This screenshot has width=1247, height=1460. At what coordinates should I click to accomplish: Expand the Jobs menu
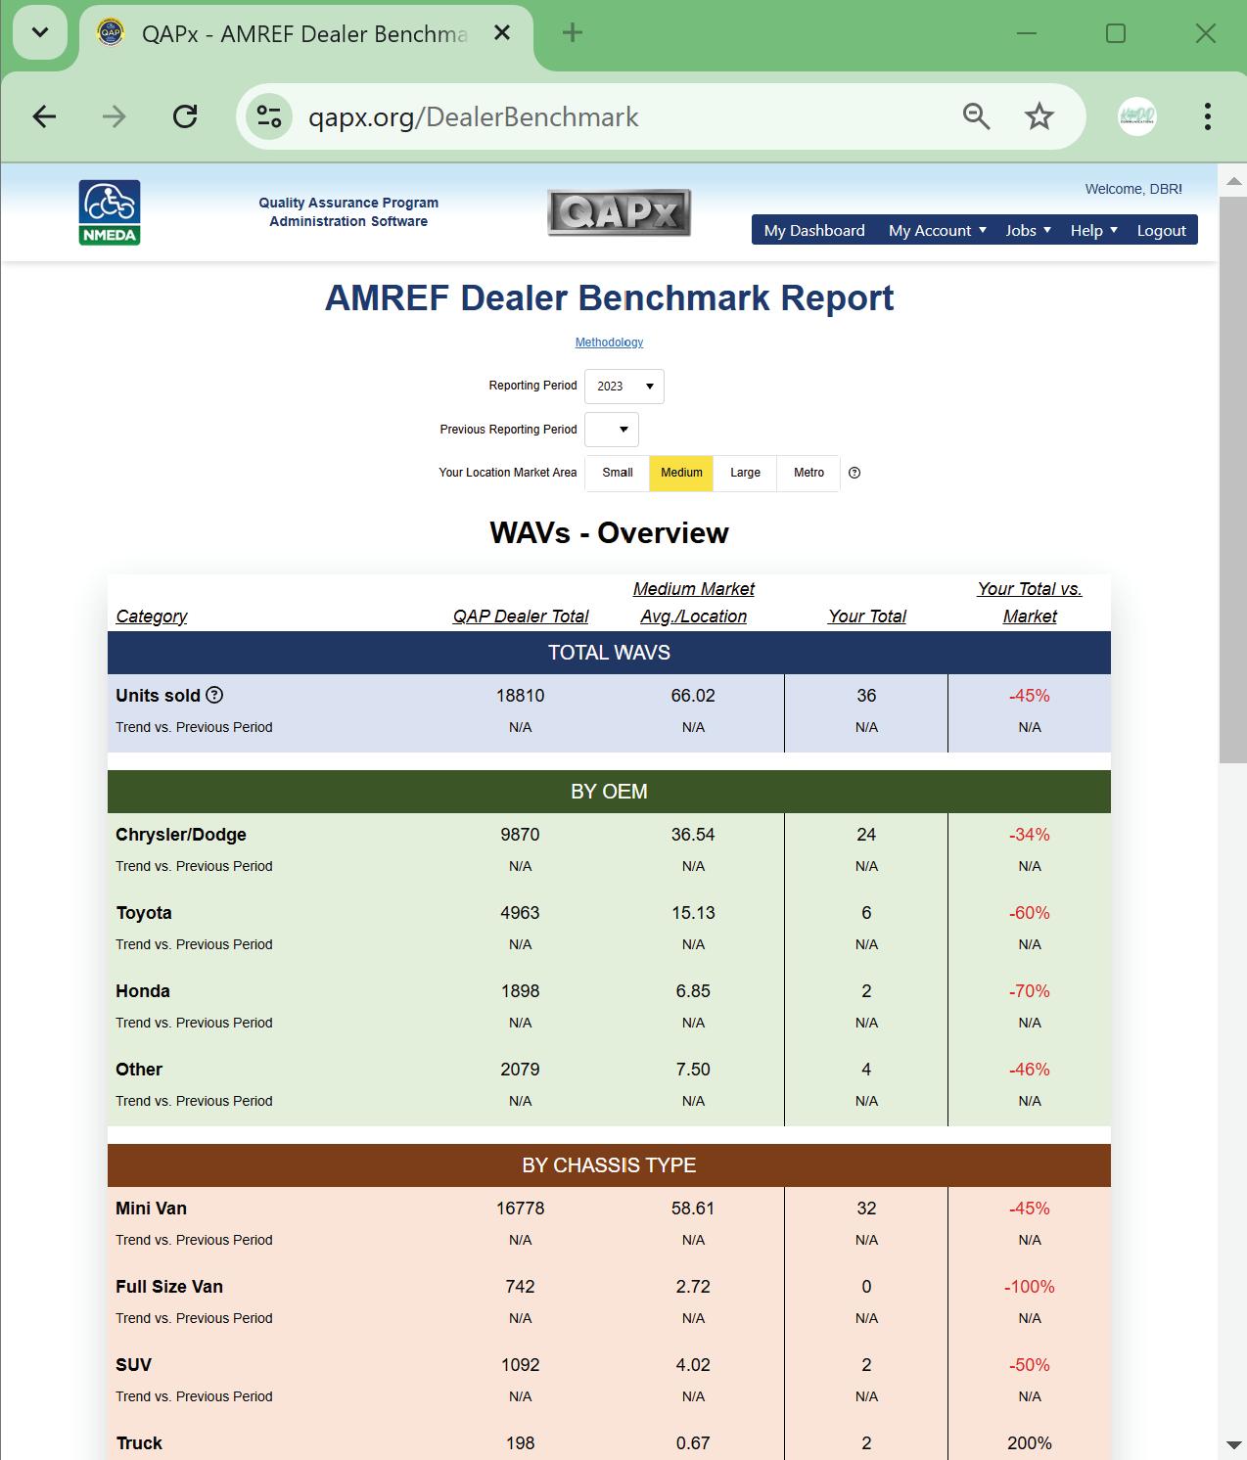pyautogui.click(x=1028, y=230)
